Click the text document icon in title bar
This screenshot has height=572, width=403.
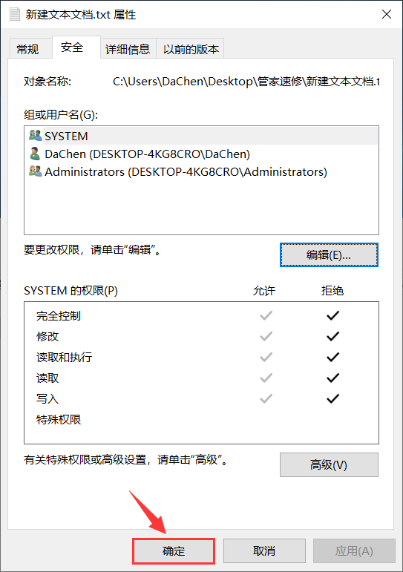[15, 15]
